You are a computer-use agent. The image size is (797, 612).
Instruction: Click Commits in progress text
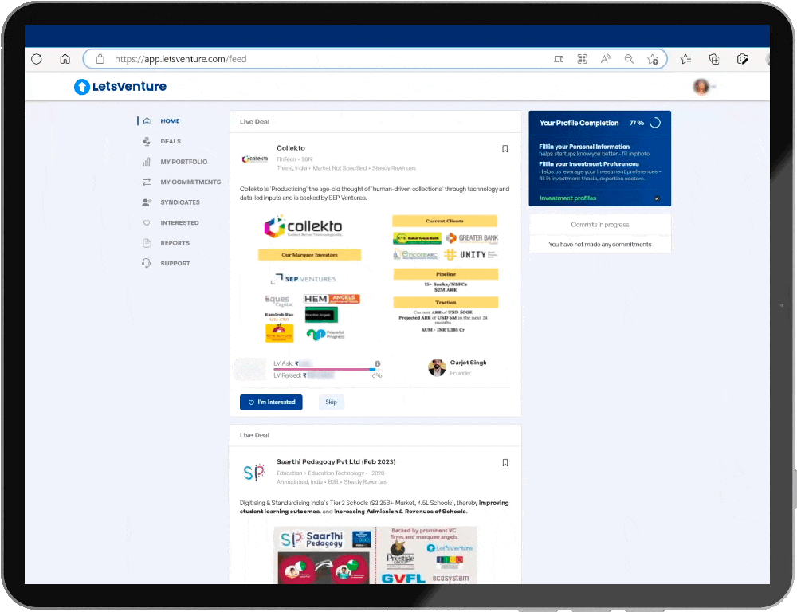[600, 225]
